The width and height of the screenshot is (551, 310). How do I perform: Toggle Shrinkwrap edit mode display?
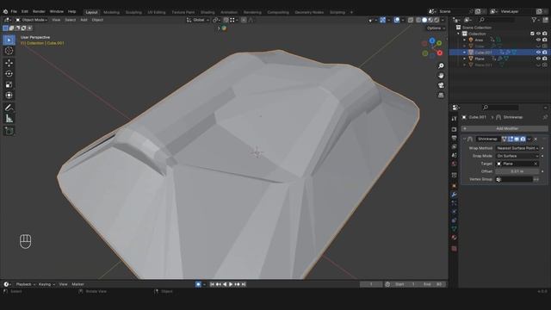click(511, 139)
